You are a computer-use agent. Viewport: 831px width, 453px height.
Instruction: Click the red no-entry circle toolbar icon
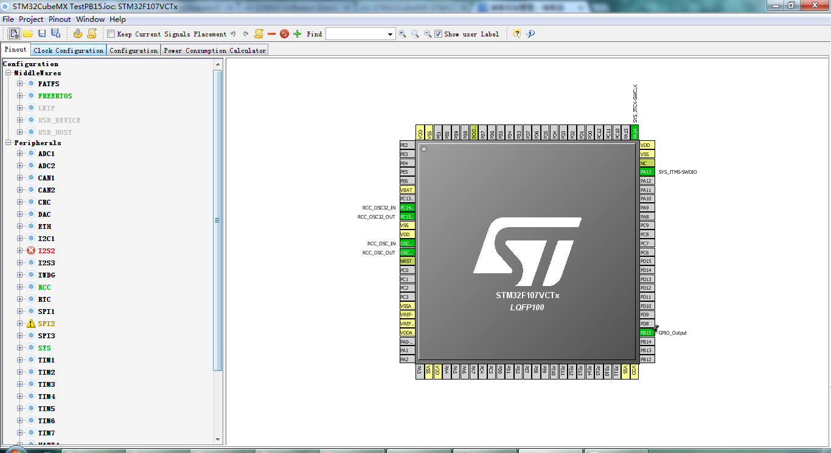(x=284, y=34)
